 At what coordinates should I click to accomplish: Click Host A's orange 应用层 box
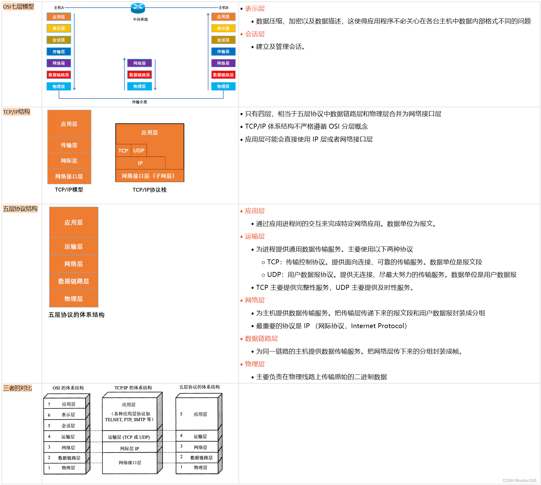[59, 17]
